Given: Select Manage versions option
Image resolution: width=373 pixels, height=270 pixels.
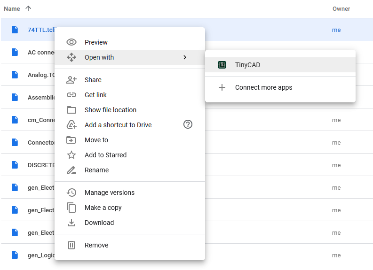Looking at the screenshot, I should point(109,193).
